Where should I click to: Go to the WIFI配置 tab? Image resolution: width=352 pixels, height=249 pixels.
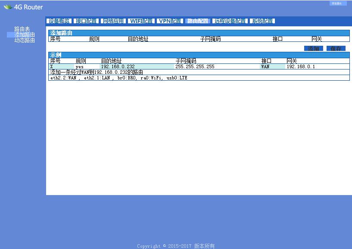click(141, 21)
